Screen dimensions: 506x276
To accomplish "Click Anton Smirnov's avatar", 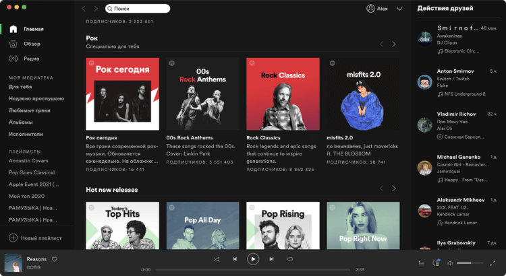I will (424, 82).
